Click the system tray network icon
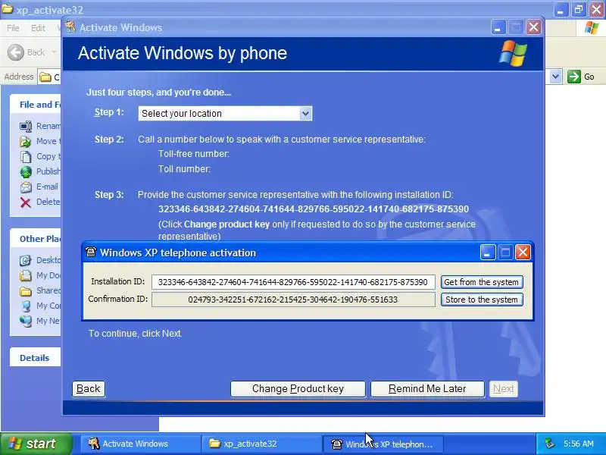The image size is (606, 455). 549,444
